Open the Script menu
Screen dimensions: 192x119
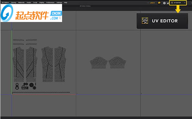35,2
